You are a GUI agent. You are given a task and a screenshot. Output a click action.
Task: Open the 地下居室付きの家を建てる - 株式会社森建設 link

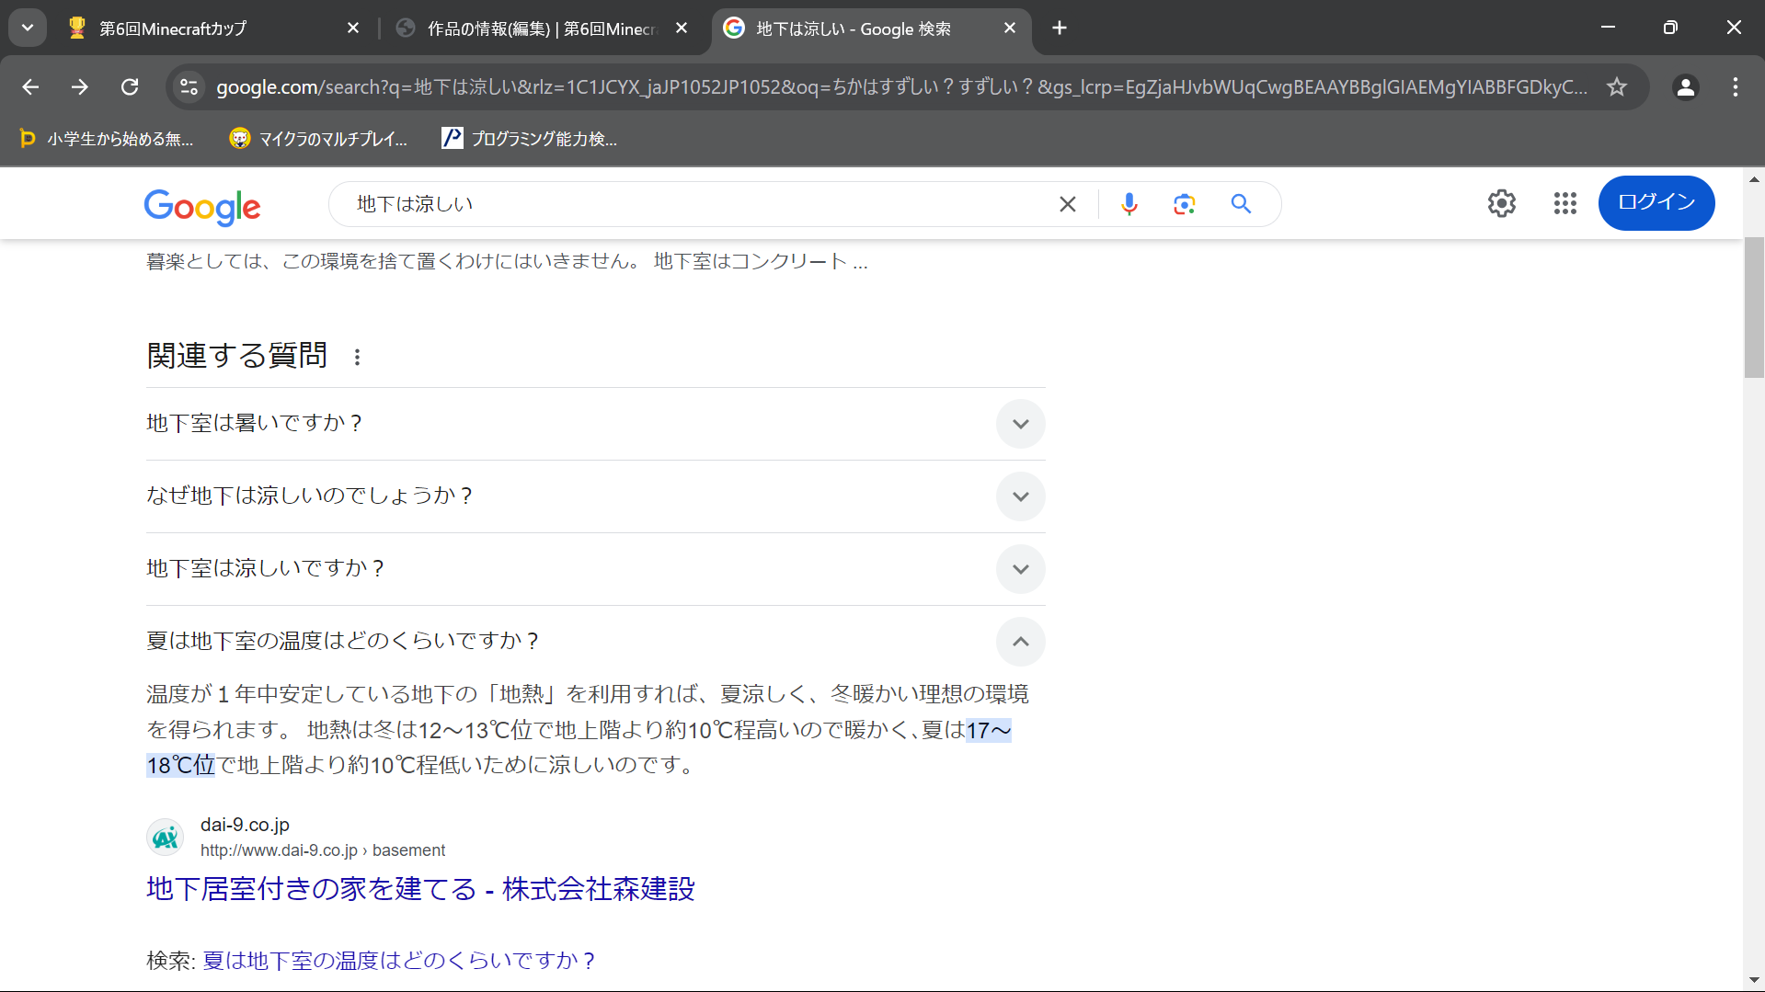tap(420, 889)
